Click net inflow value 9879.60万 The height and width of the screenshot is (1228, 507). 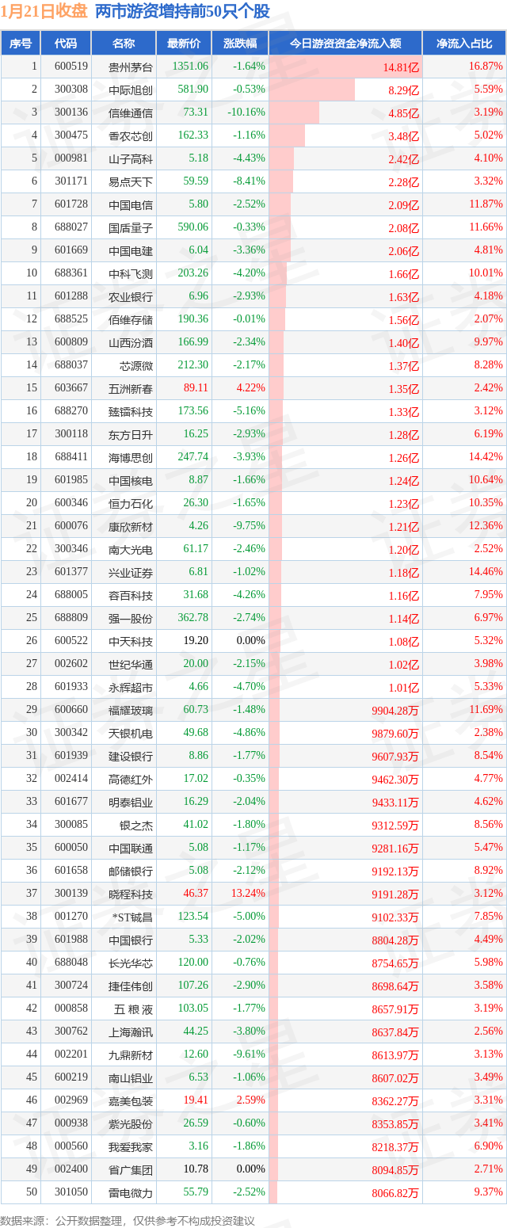point(395,734)
